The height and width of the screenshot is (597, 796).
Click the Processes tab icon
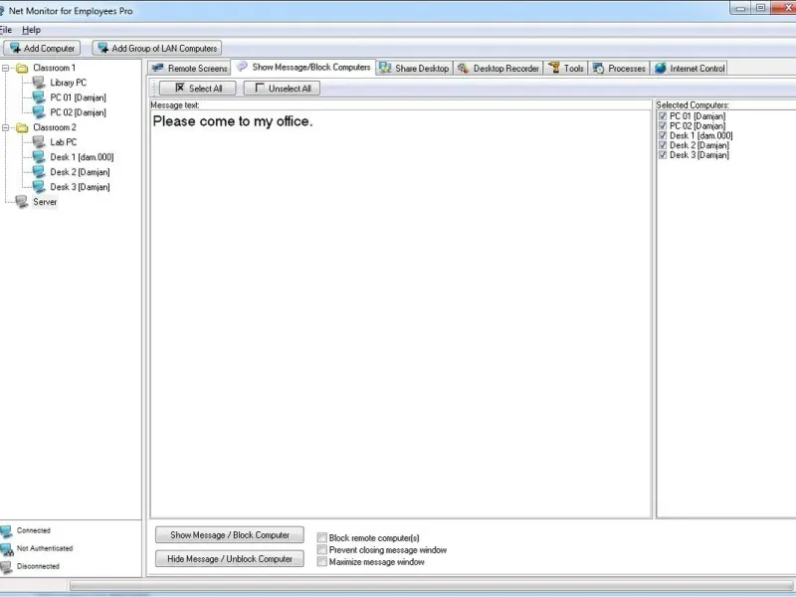(x=599, y=68)
